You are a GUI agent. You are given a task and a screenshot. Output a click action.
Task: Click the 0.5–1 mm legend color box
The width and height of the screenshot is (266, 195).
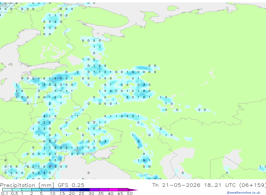[17, 190]
